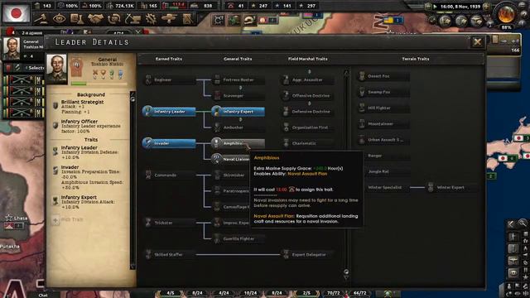
Task: Open the Research menu icon
Action: coord(77,19)
